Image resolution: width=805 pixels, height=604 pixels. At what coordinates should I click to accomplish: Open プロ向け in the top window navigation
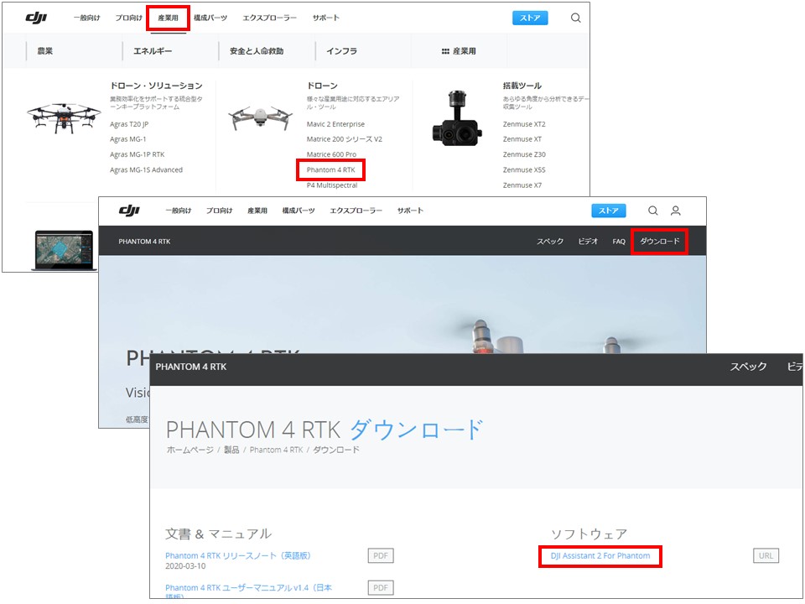point(128,18)
